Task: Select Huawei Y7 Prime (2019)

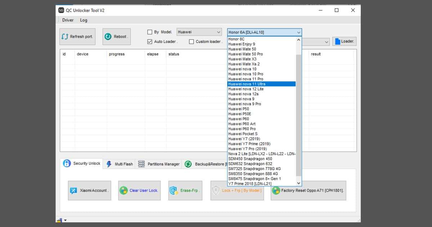Action: 261,144
